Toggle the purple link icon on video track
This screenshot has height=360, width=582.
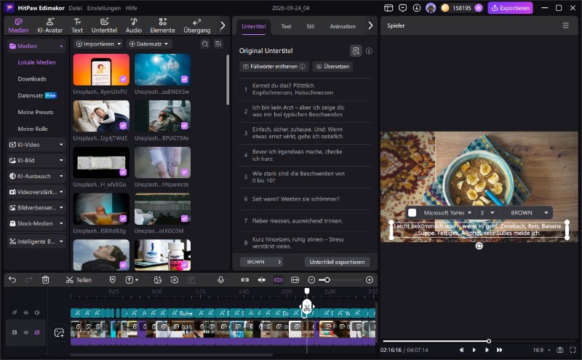37,332
